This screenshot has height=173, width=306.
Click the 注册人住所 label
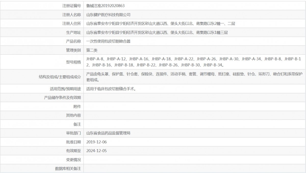[x=72, y=24]
